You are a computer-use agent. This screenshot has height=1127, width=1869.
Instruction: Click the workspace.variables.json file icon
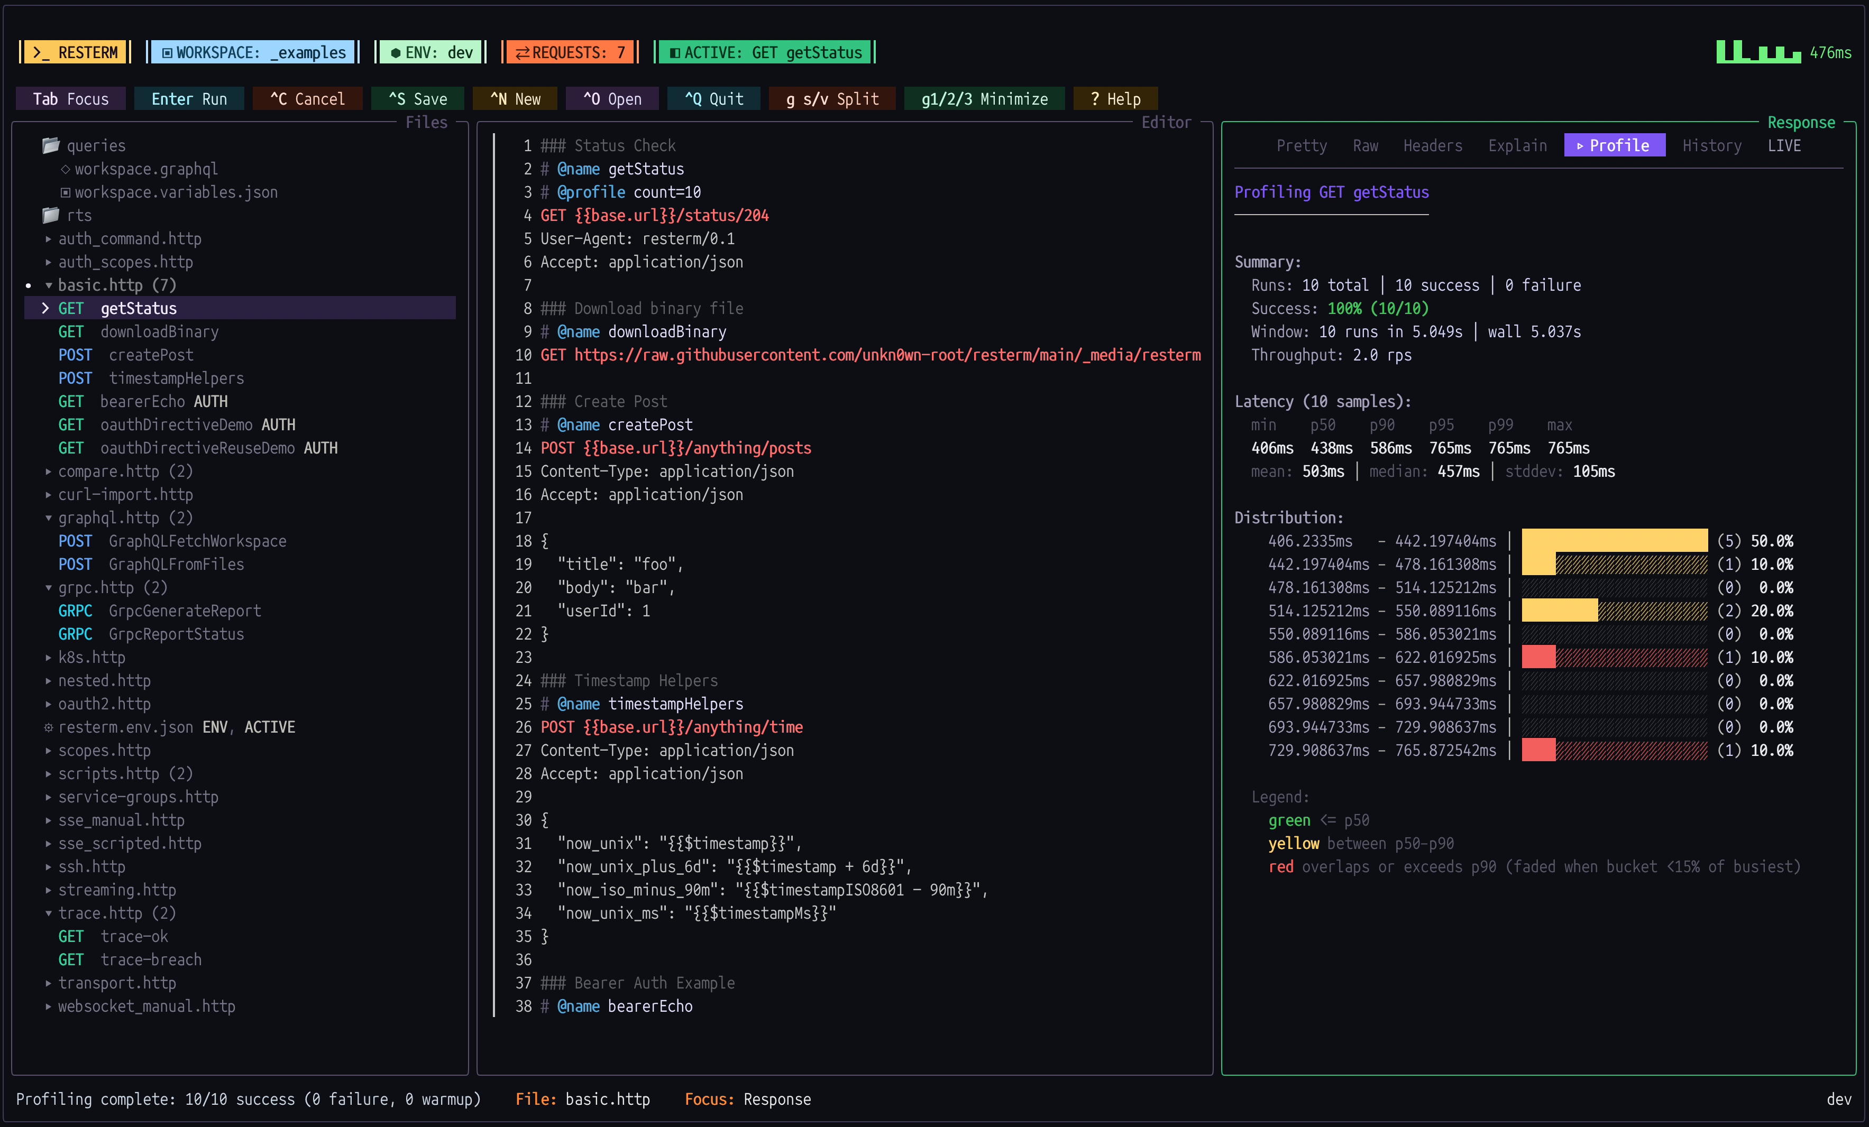pyautogui.click(x=65, y=192)
